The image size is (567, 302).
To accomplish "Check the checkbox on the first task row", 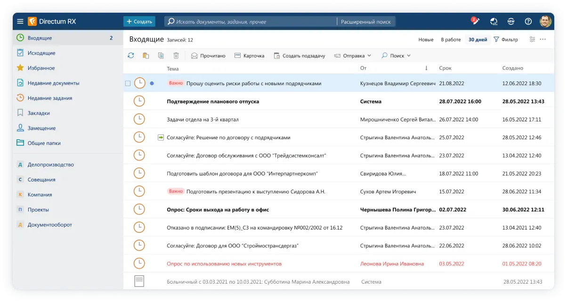I will pyautogui.click(x=128, y=83).
